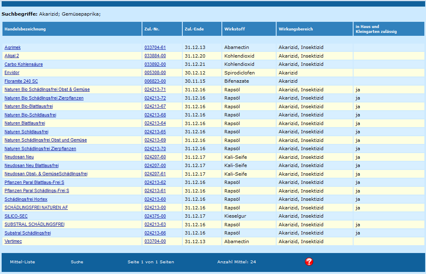The height and width of the screenshot is (274, 426).
Task: Click approval number 033704-00
Action: pos(155,241)
